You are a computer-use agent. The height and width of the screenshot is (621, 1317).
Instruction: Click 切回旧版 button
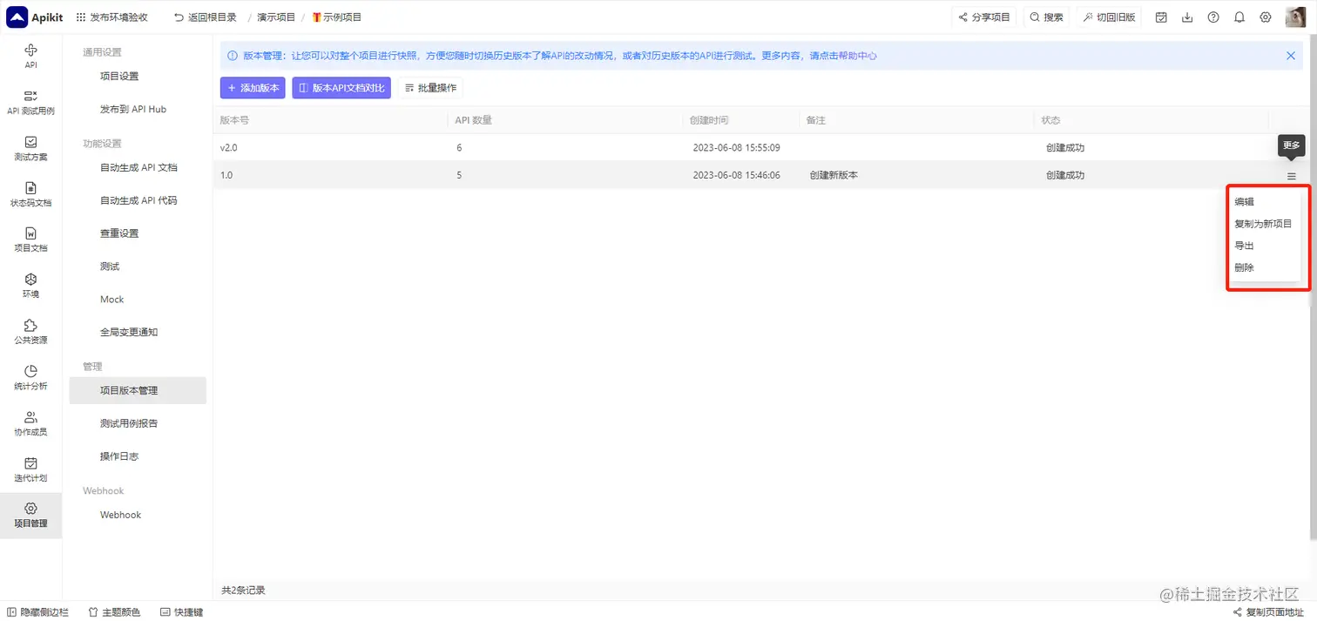pos(1109,17)
